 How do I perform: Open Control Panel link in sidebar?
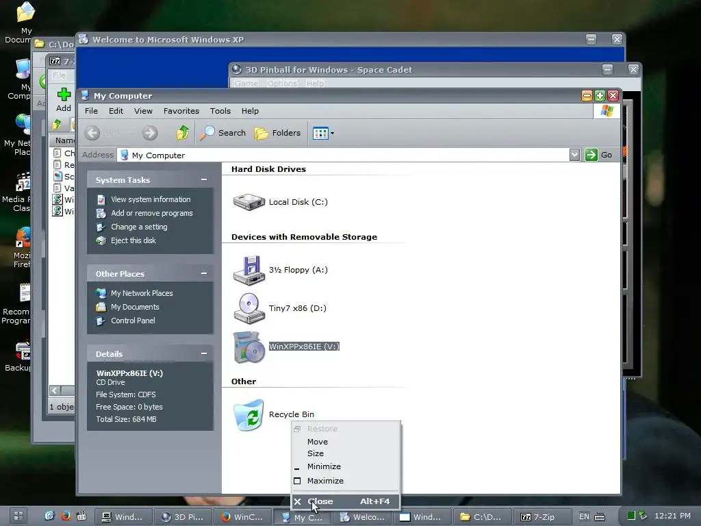click(x=133, y=321)
